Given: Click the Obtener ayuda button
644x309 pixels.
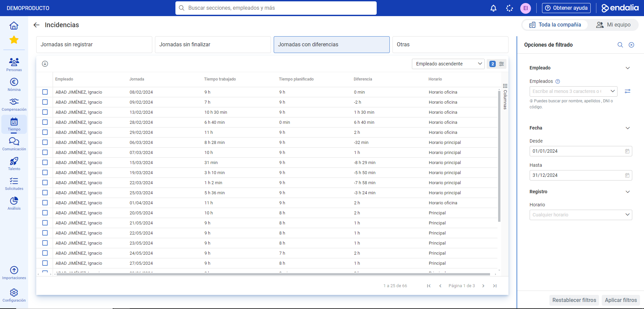Looking at the screenshot, I should point(566,8).
